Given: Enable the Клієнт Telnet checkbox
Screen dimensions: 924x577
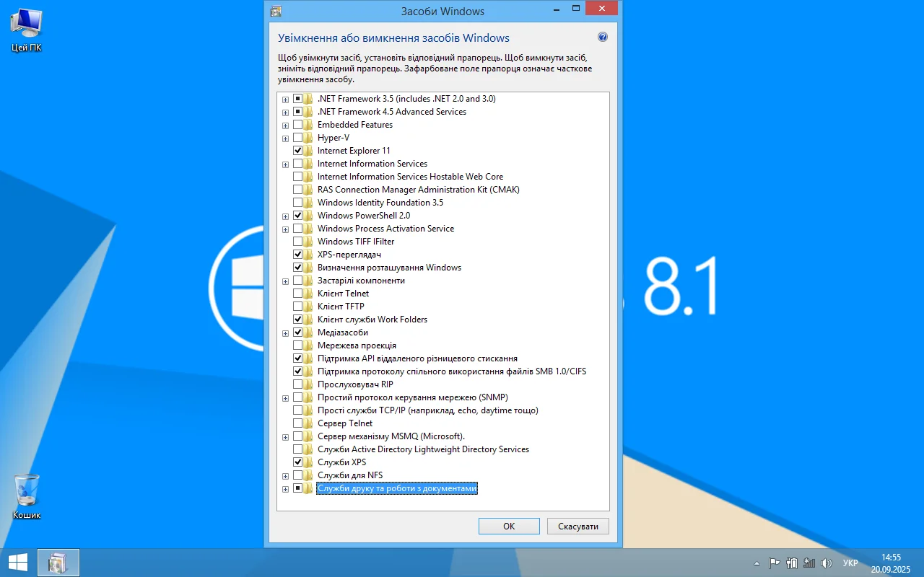Looking at the screenshot, I should click(297, 294).
